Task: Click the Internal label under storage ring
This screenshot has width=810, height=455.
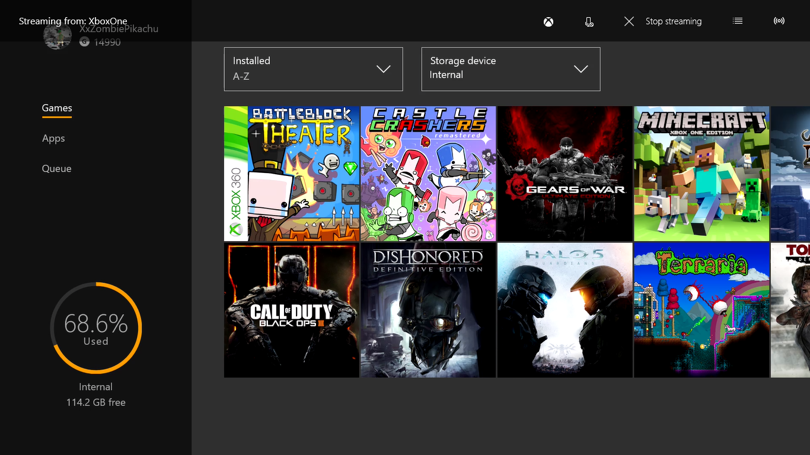Action: pos(95,387)
